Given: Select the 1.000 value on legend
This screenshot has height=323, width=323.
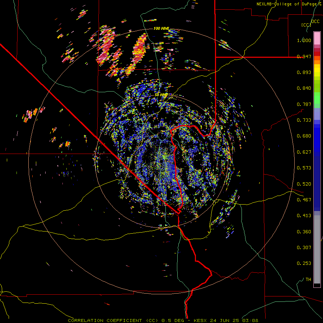Looking at the screenshot, I should click(x=304, y=40).
